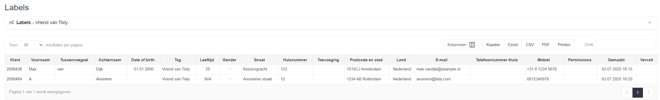Sort by the Klant column header
This screenshot has height=100, width=660.
pyautogui.click(x=15, y=60)
